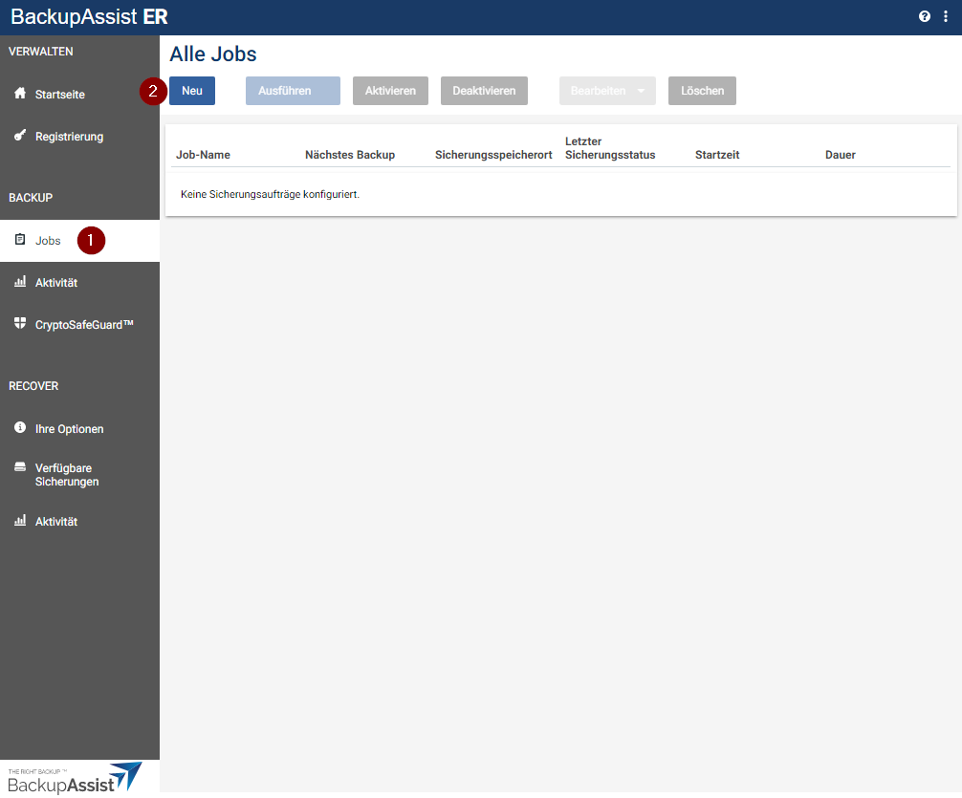
Task: Click the Registrierung key icon
Action: pyautogui.click(x=20, y=136)
